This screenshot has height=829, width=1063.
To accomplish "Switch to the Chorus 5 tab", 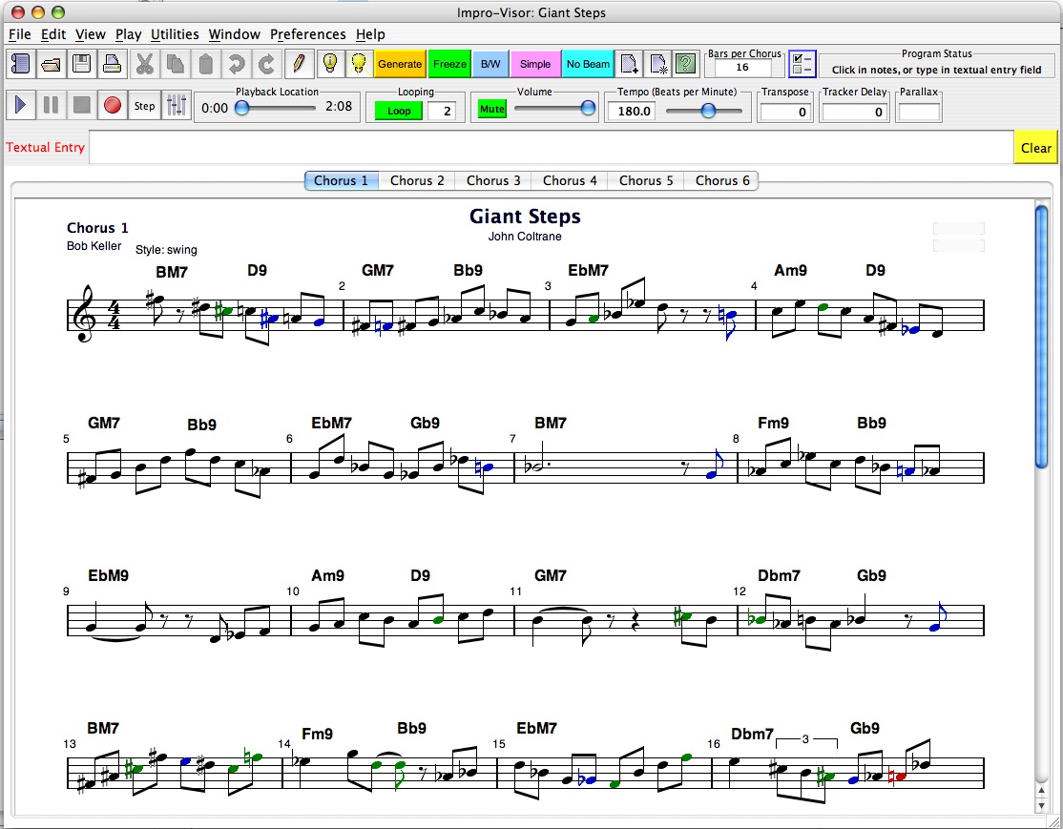I will coord(646,180).
